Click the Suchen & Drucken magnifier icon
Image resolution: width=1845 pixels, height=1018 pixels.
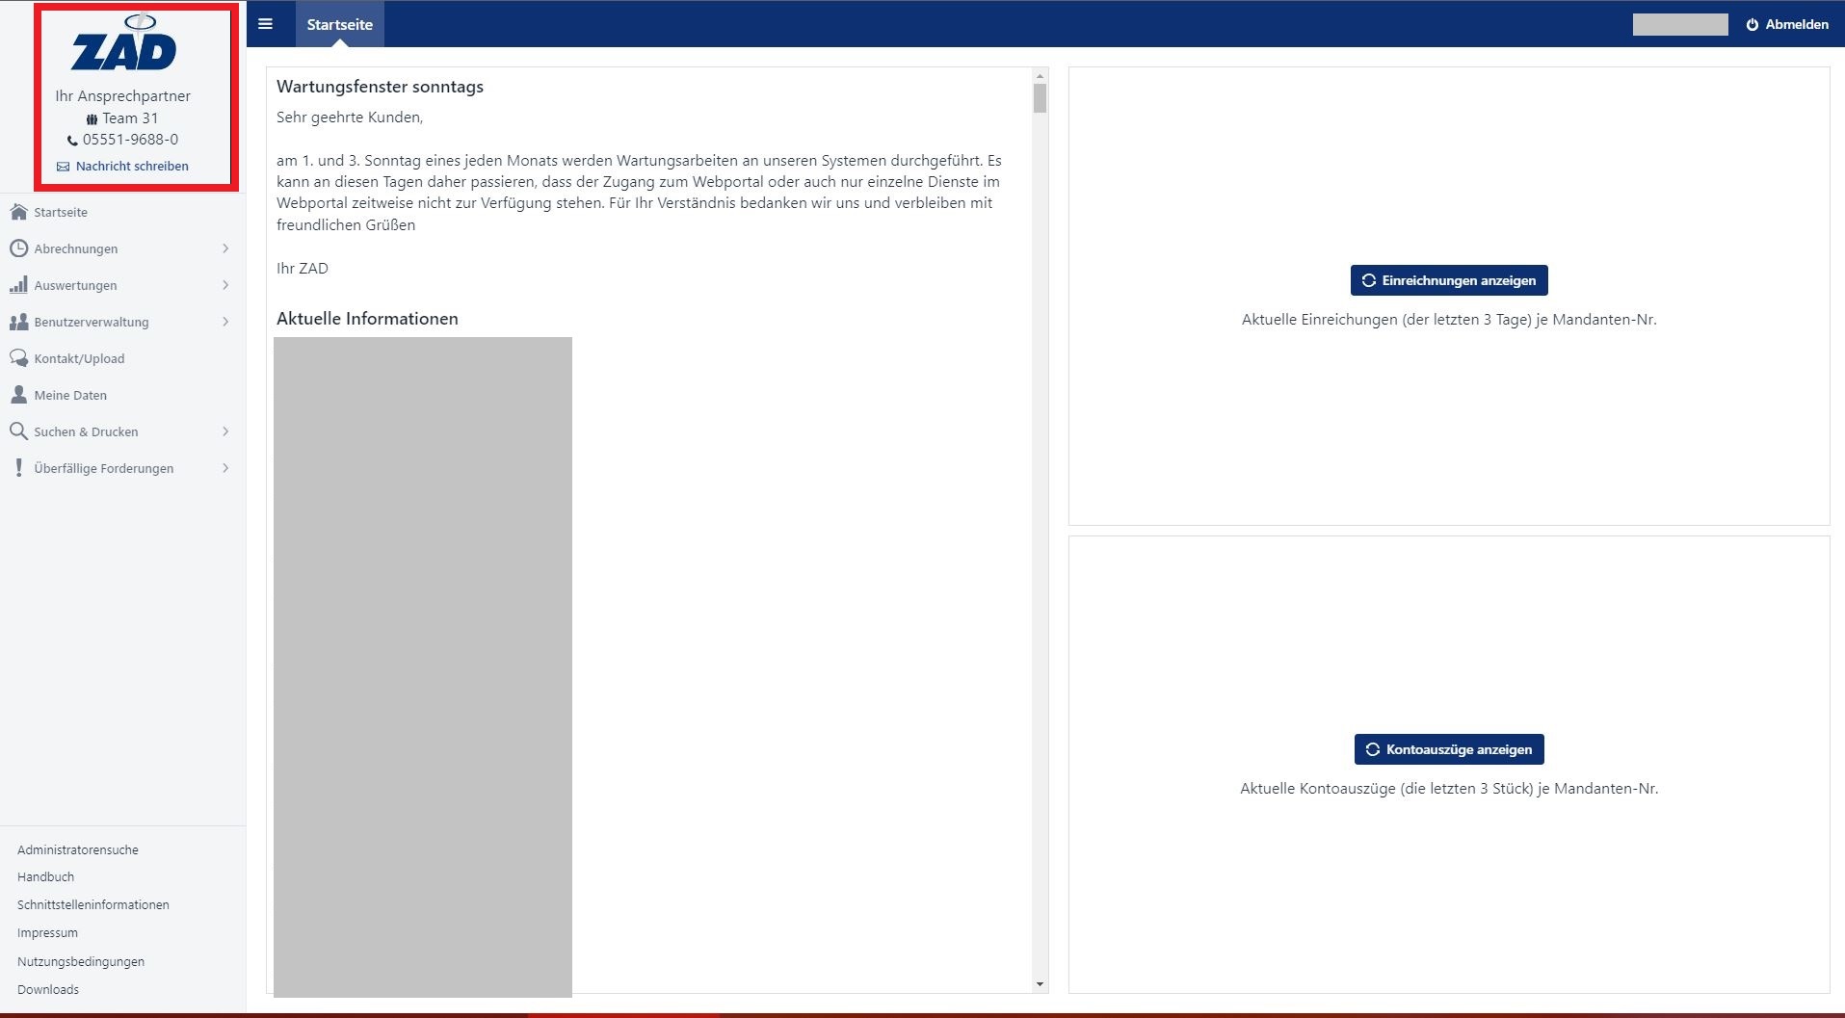coord(18,431)
